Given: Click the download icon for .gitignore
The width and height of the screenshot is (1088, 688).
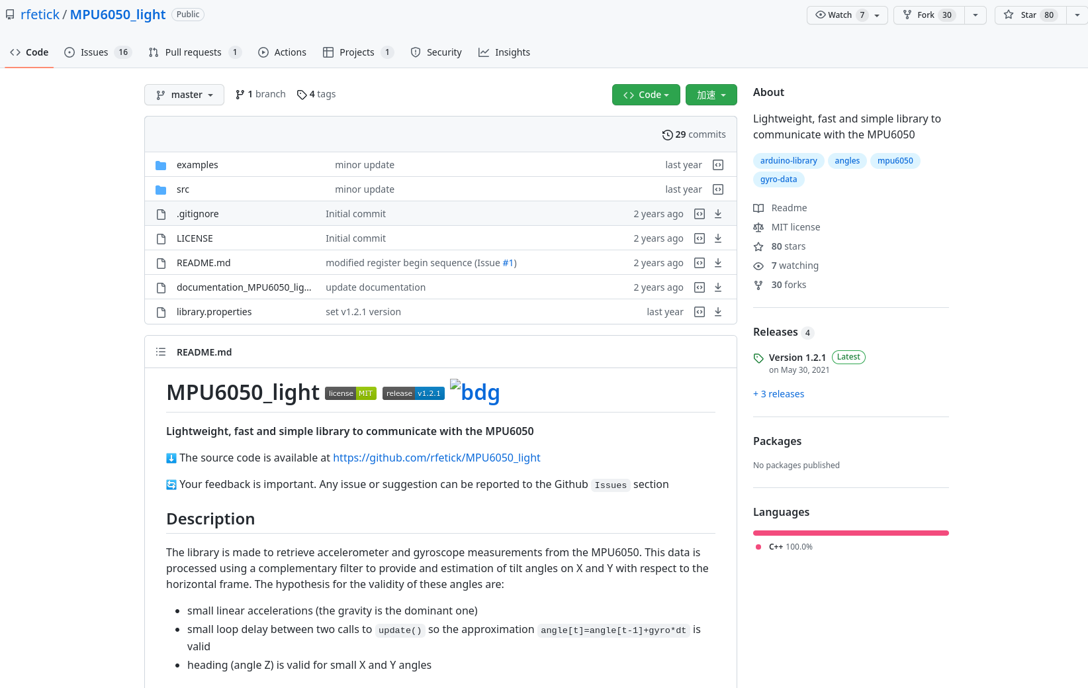Looking at the screenshot, I should click(x=718, y=214).
